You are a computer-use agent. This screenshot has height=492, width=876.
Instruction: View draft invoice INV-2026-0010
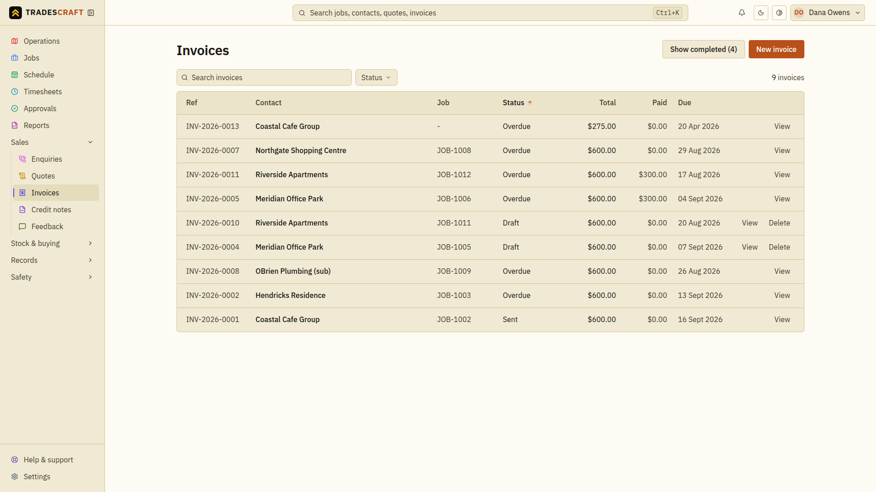pos(750,223)
